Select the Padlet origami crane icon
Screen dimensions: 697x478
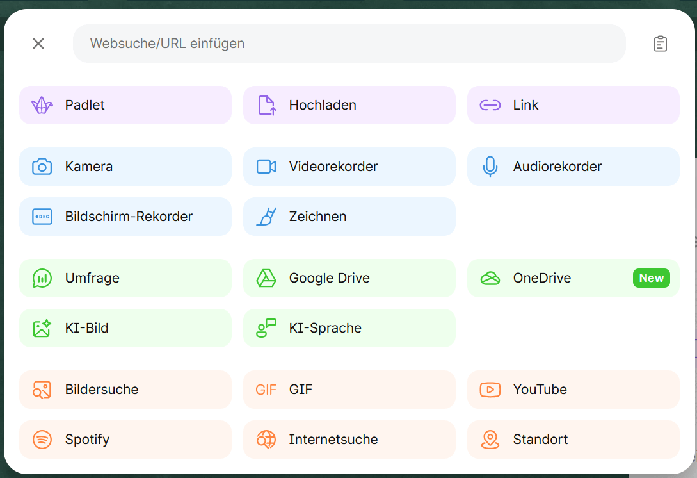coord(42,105)
